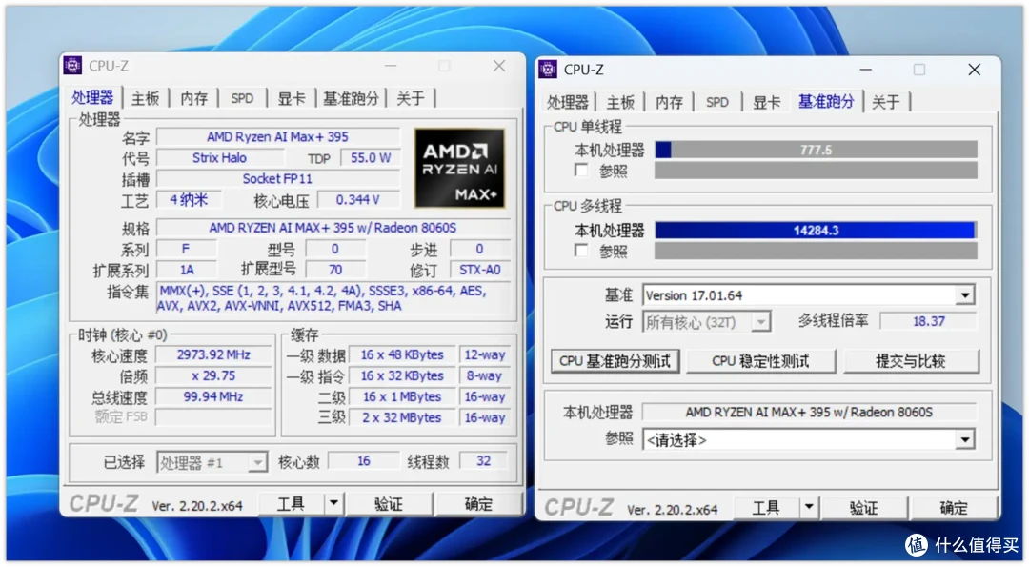Screen dimensions: 1029x567
Task: Open 基准跑分 tab in left window
Action: coord(351,98)
